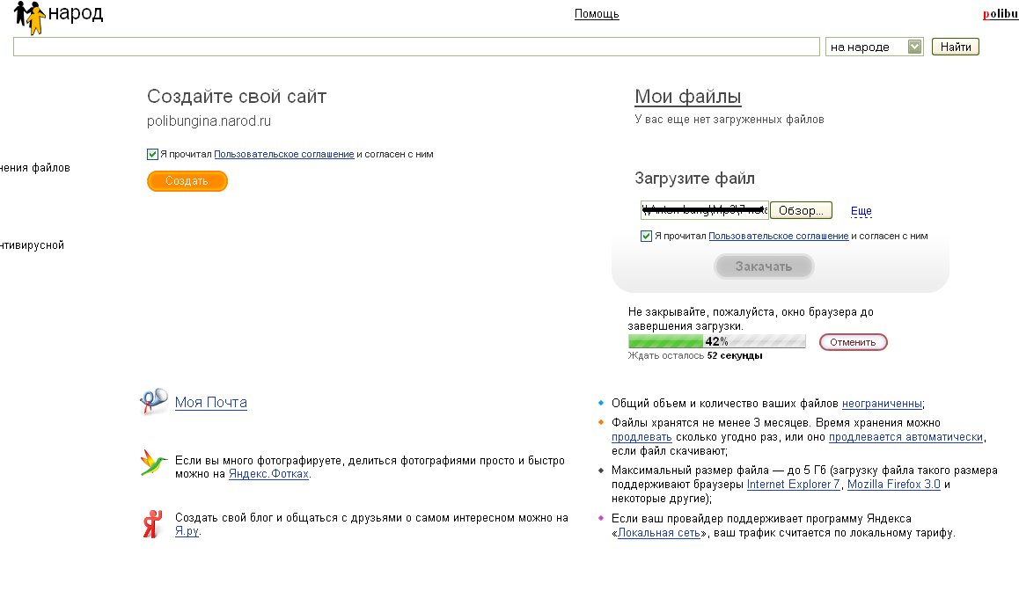Click the Найти search button
Image resolution: width=1019 pixels, height=591 pixels.
[956, 47]
